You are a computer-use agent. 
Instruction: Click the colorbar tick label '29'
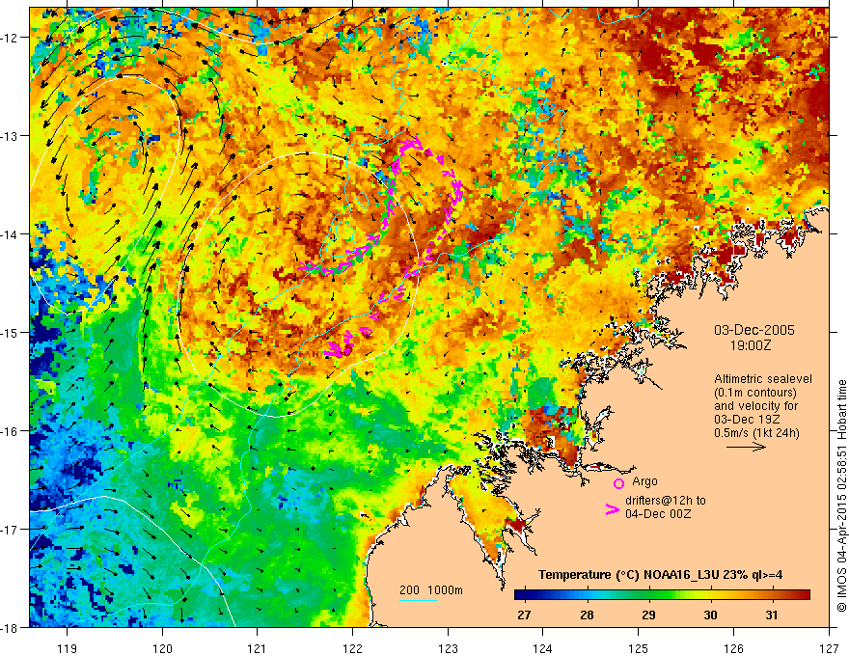[x=648, y=615]
